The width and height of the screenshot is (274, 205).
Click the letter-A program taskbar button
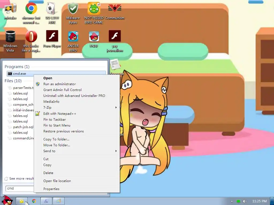(x=46, y=201)
